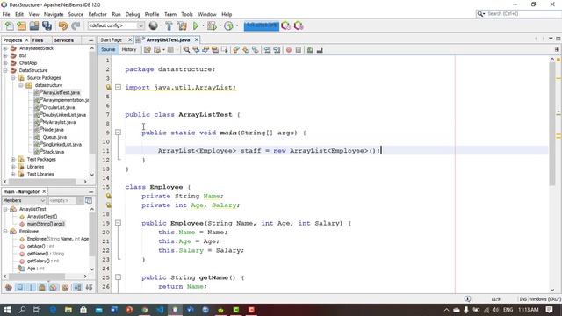Click the Shift Line Left icon in editor toolbar

point(267,50)
